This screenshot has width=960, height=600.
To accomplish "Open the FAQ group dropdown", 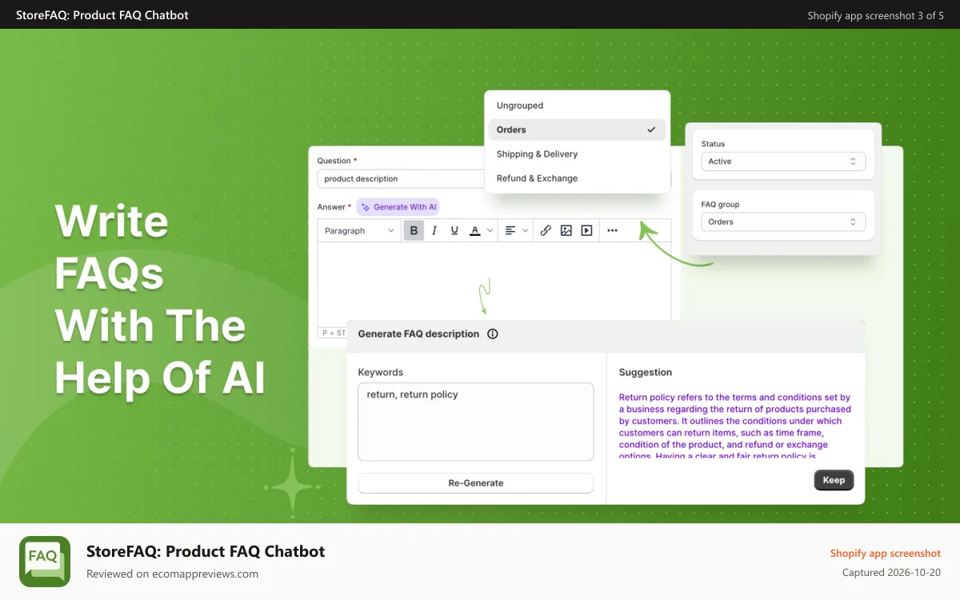I will point(783,222).
